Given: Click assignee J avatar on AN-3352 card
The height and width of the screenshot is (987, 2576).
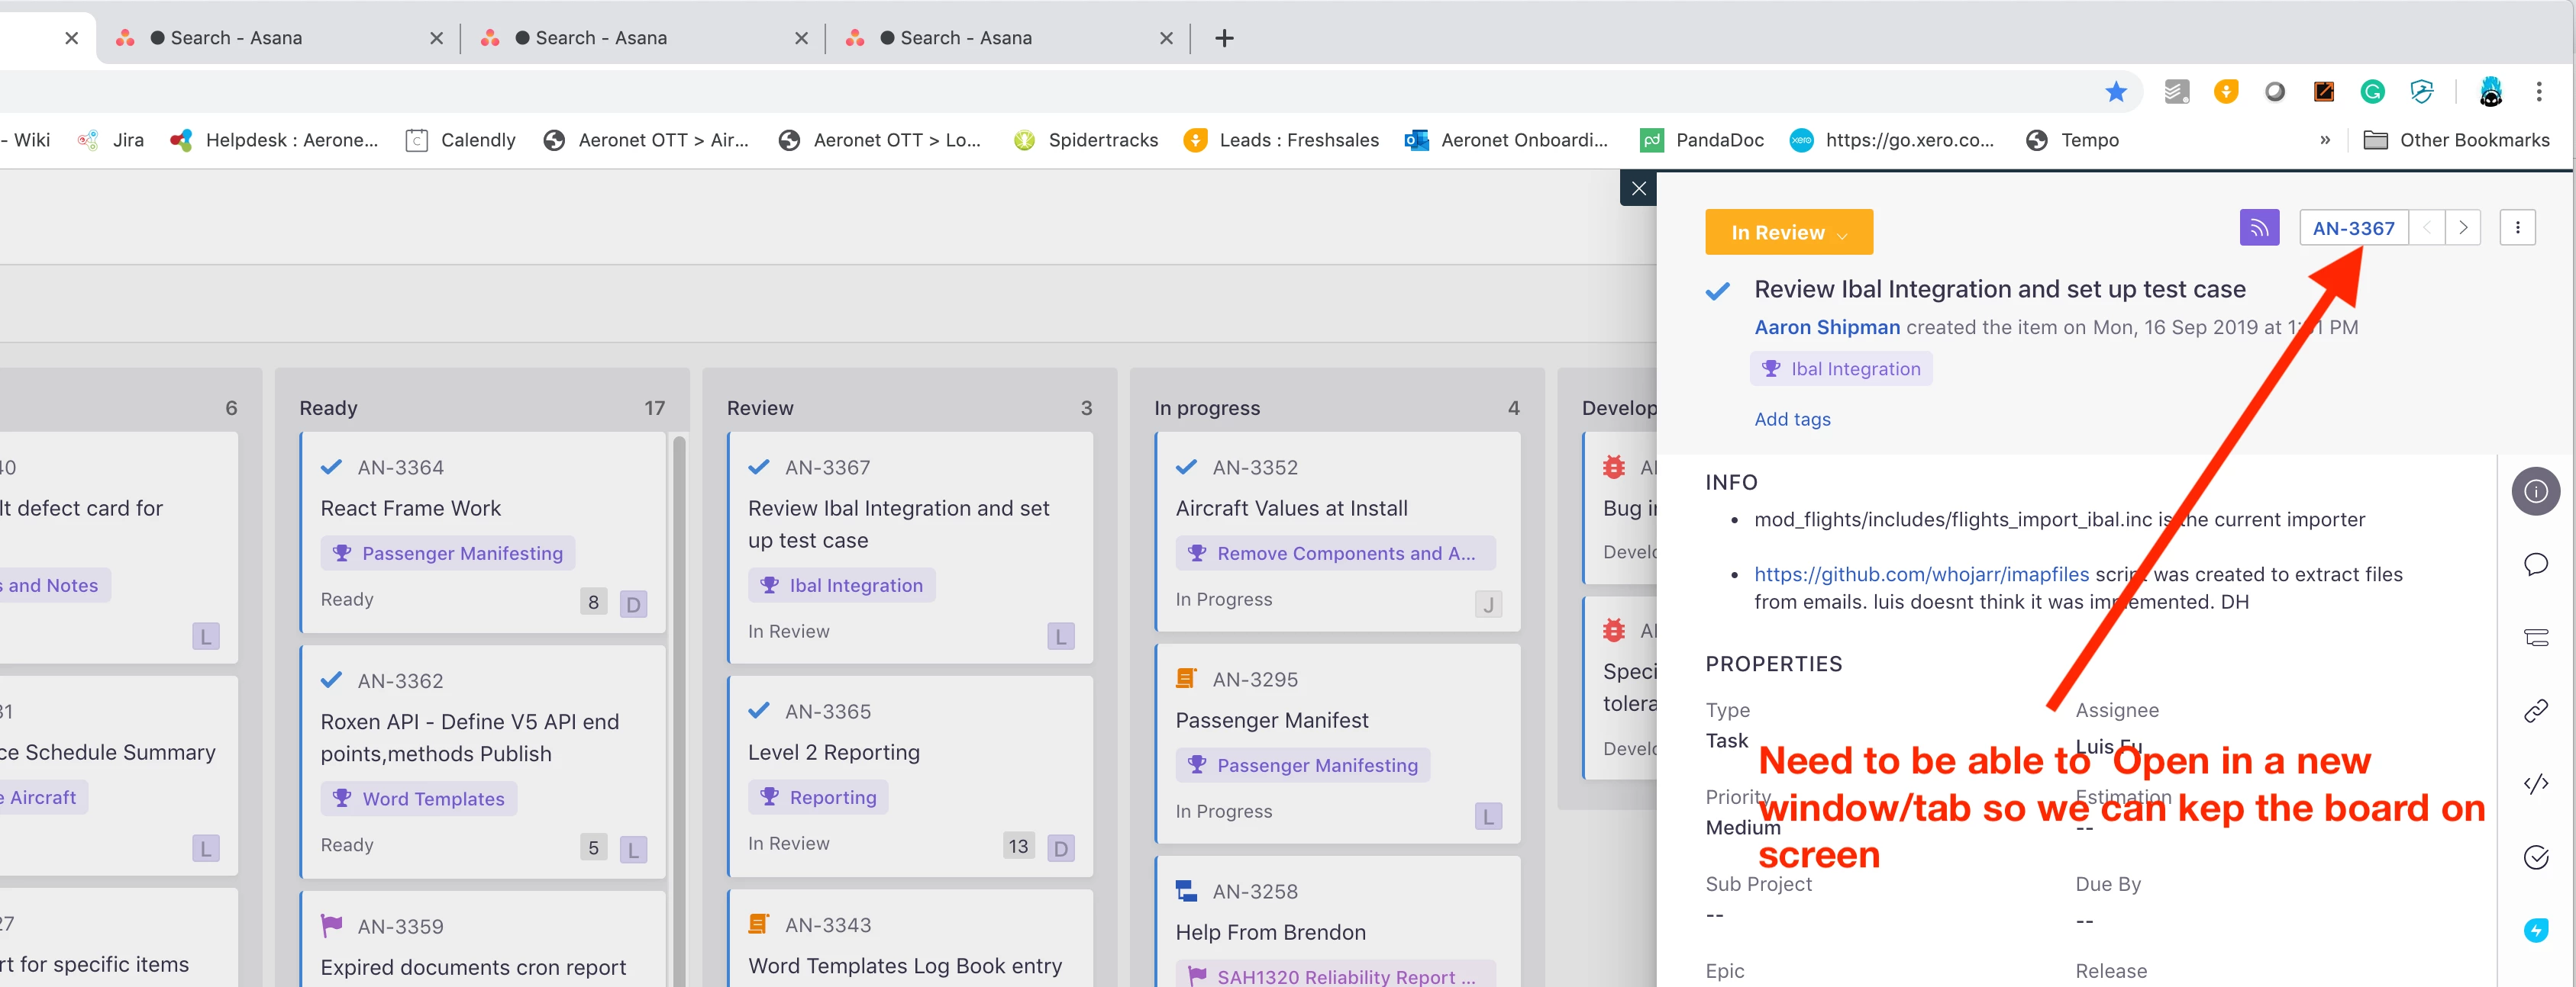Looking at the screenshot, I should point(1488,603).
